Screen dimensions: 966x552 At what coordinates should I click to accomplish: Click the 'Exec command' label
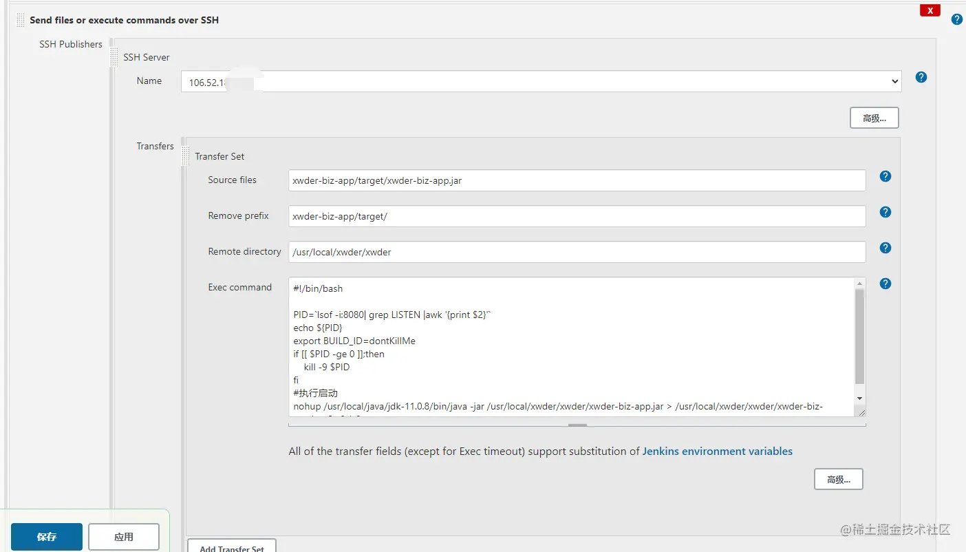240,287
